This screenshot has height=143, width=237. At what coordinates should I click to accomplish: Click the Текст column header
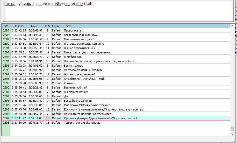pyautogui.click(x=68, y=26)
